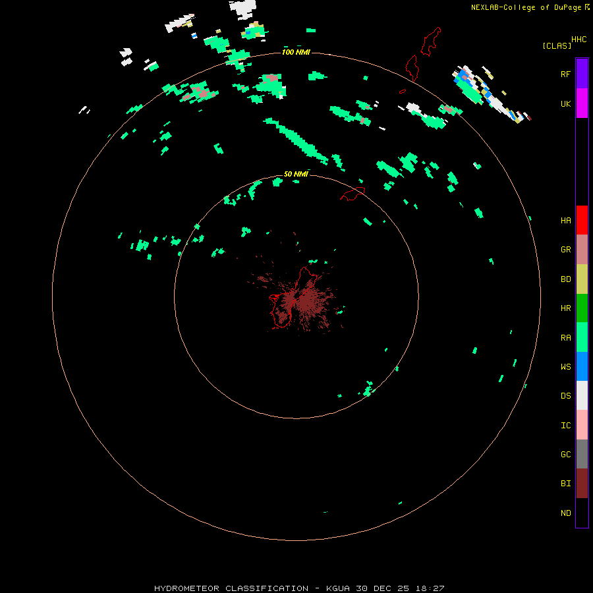Select the GC gray legend swatch
The image size is (593, 593).
coord(582,454)
